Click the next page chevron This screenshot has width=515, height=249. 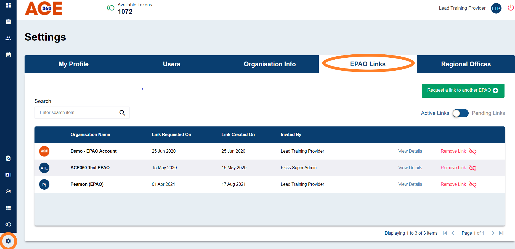[x=493, y=233]
